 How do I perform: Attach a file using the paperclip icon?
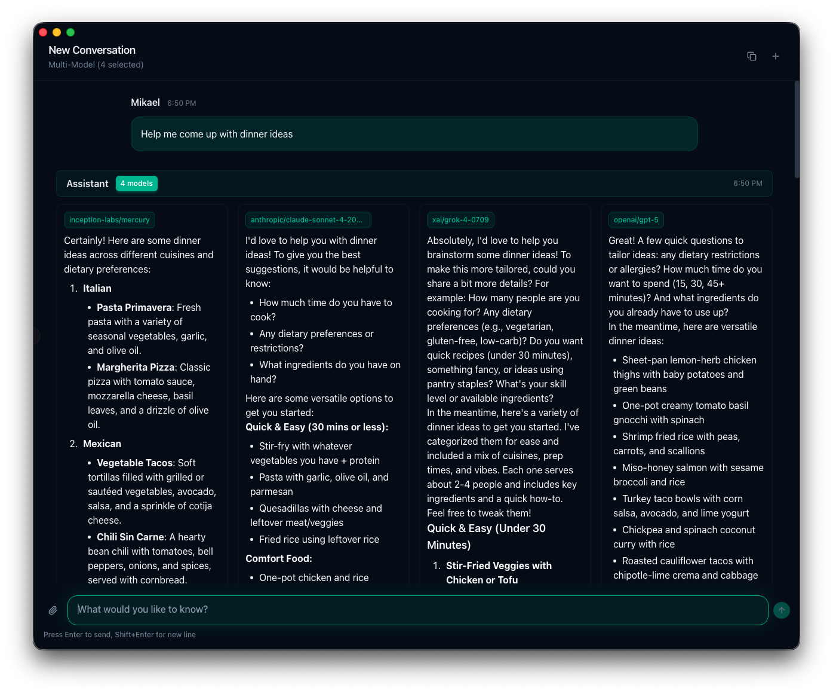click(53, 610)
